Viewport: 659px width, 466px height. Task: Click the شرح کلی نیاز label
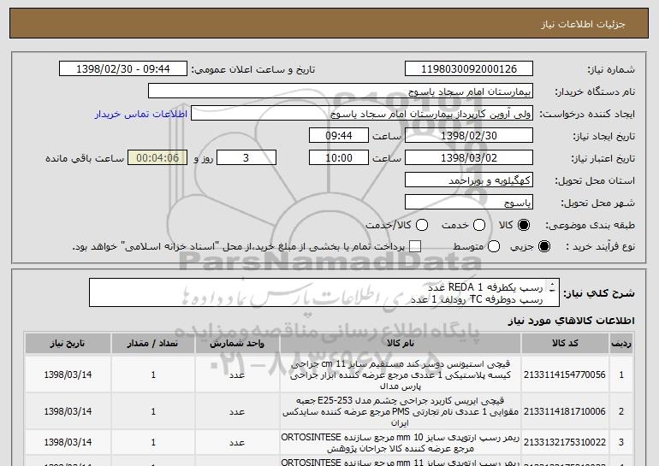[599, 292]
